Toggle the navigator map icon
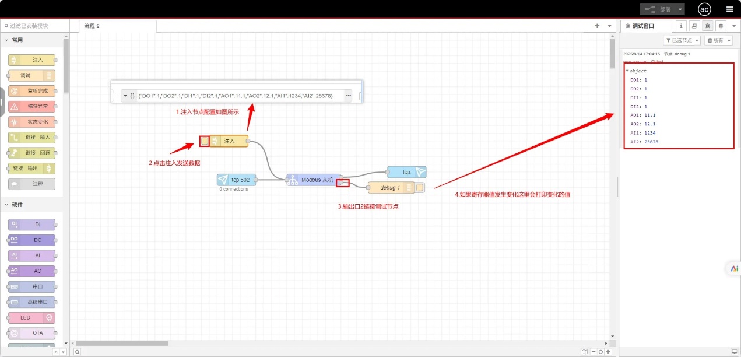 click(x=585, y=352)
